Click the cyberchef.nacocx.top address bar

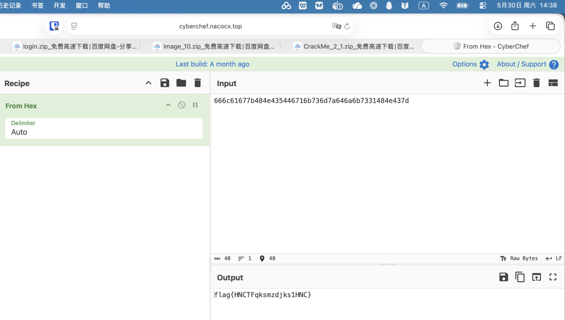pyautogui.click(x=210, y=26)
